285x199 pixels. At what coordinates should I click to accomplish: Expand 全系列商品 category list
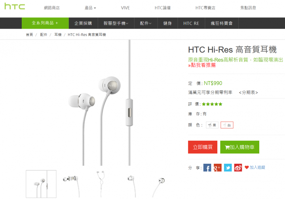[45, 23]
